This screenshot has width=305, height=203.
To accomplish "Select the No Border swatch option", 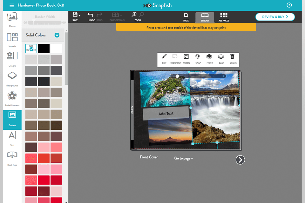I will point(31,48).
